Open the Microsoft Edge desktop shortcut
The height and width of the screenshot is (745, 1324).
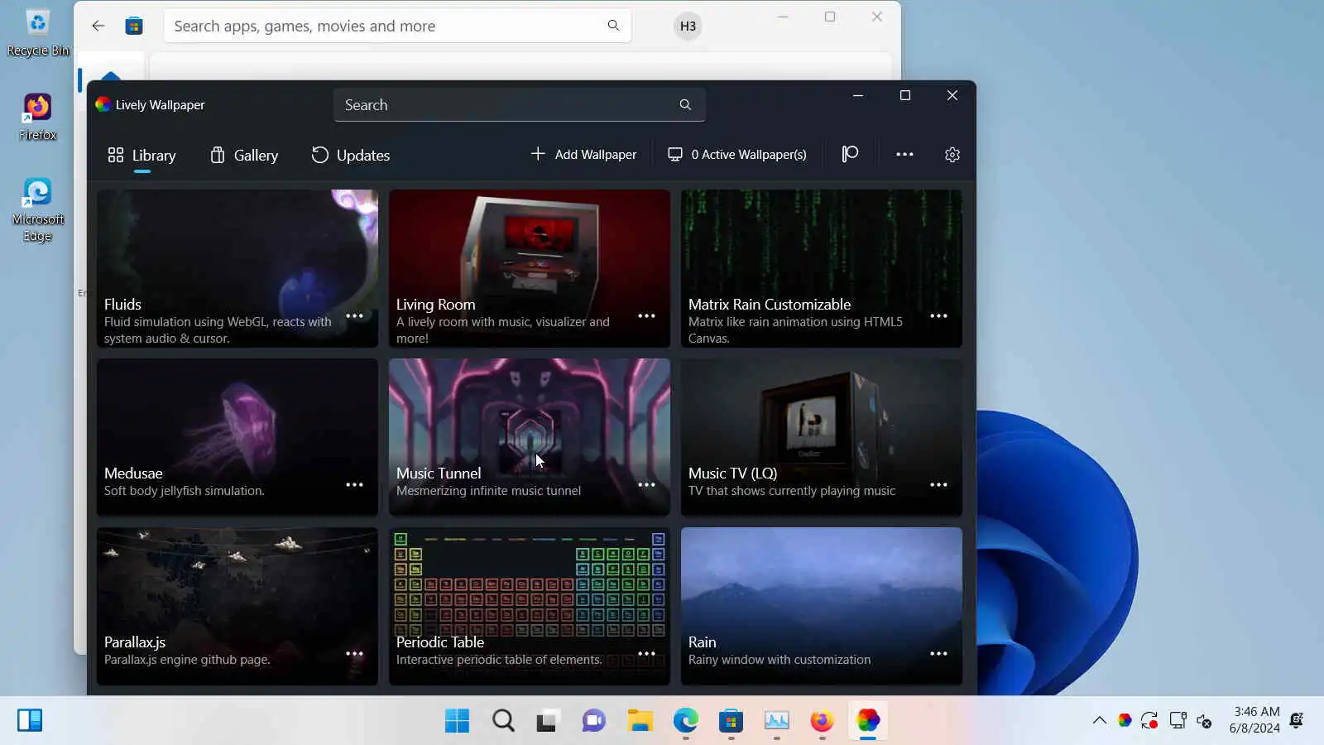tap(38, 210)
